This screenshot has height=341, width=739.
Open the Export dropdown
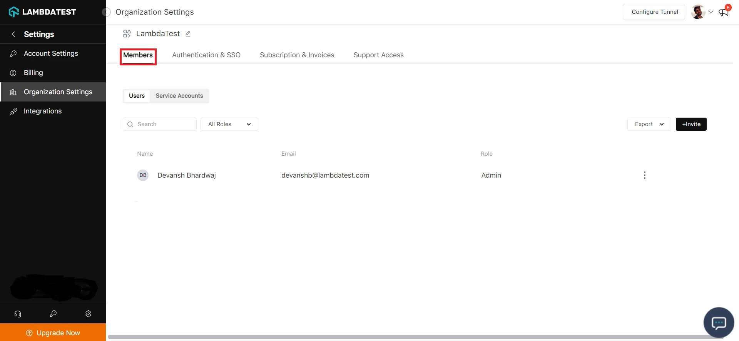(x=649, y=124)
